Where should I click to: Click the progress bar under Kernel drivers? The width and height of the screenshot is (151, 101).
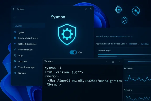[124, 54]
